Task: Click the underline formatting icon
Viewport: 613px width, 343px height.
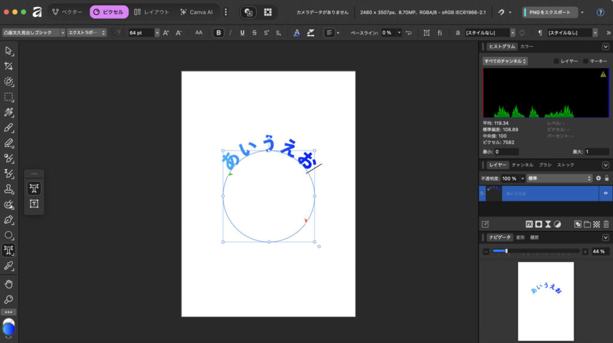Action: (242, 33)
